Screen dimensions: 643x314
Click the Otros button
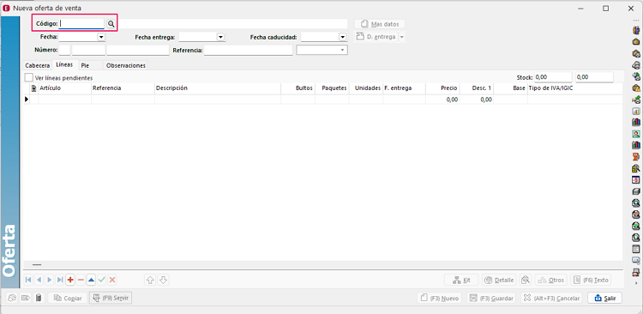551,281
